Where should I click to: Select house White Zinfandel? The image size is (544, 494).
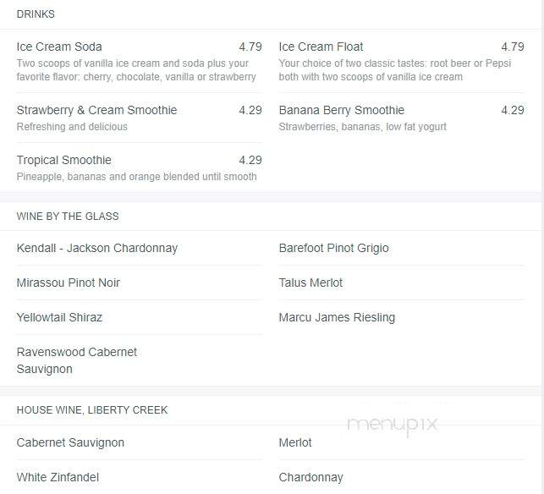[58, 477]
